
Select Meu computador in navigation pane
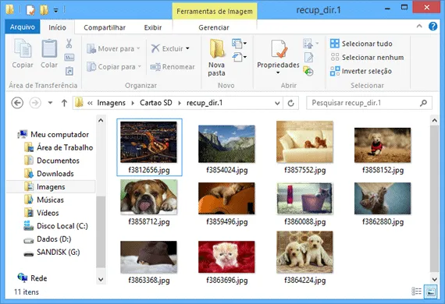54,134
